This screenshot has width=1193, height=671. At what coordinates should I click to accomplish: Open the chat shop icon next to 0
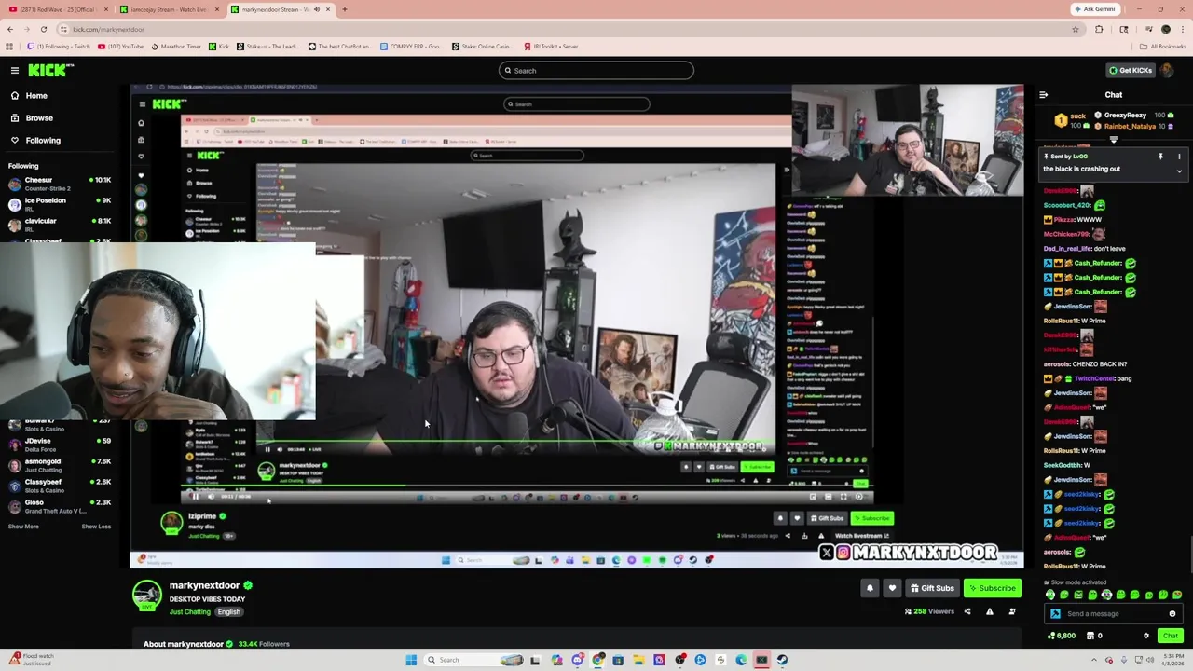[1091, 636]
